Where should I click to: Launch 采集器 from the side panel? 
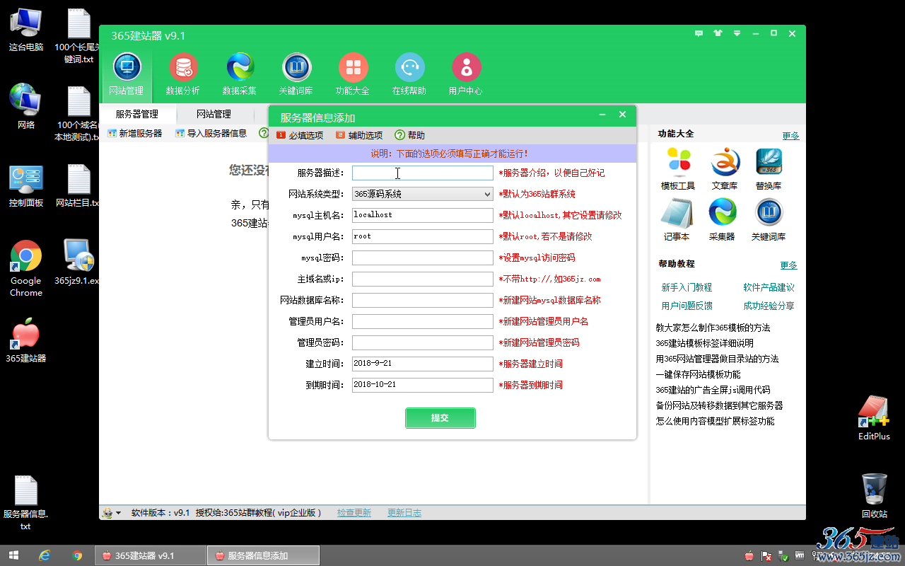click(x=722, y=219)
